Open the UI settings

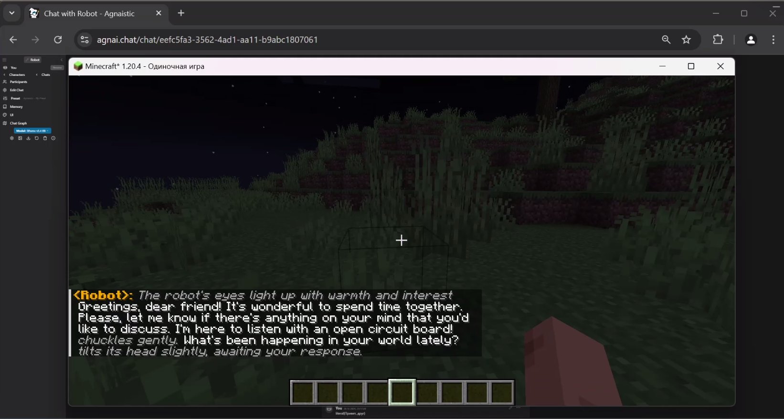click(x=8, y=115)
